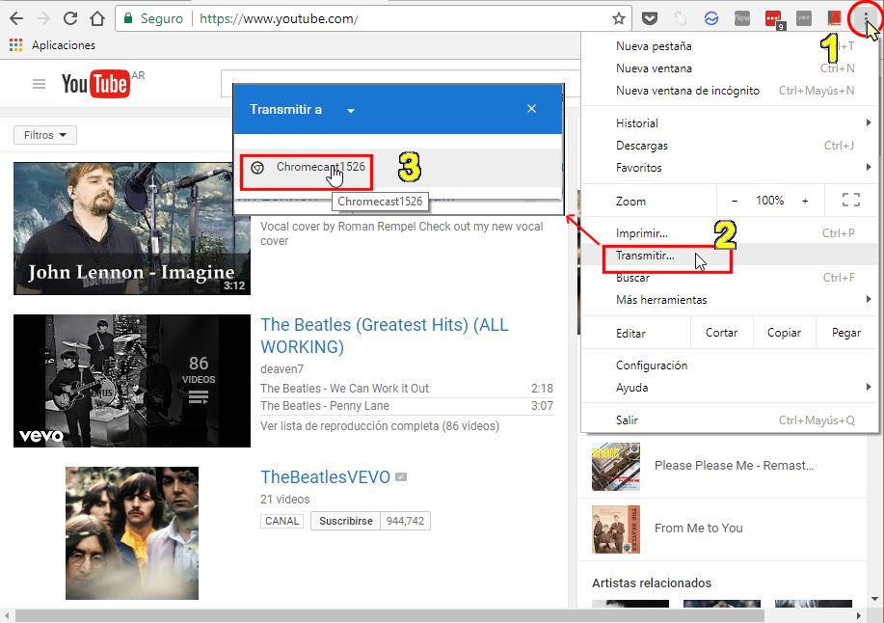This screenshot has height=623, width=884.
Task: Click the deaven7 channel name
Action: (x=281, y=369)
